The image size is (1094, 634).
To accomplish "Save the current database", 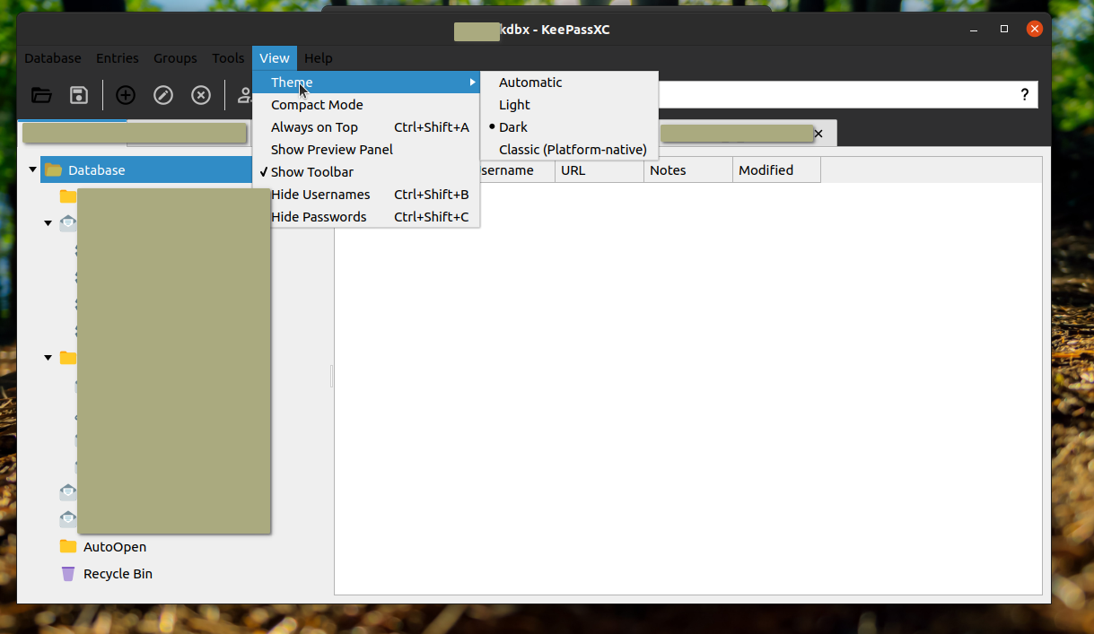I will point(79,94).
